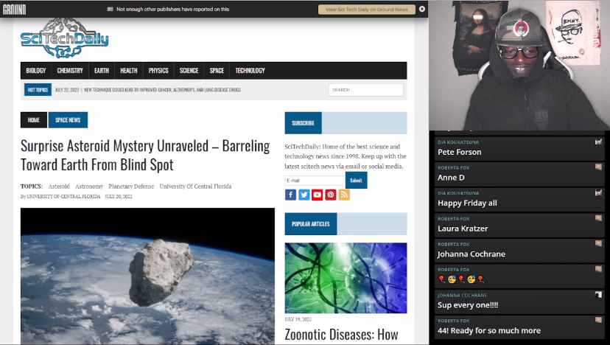The width and height of the screenshot is (610, 345).
Task: Click the E-mail subscription field
Action: tap(314, 181)
